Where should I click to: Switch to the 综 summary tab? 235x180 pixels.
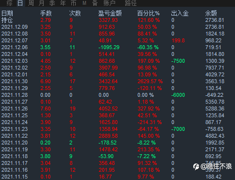tap(9, 3)
